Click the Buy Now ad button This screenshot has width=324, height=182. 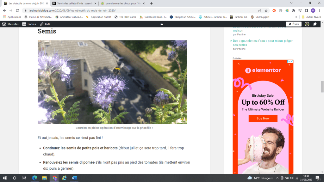[x=263, y=118]
